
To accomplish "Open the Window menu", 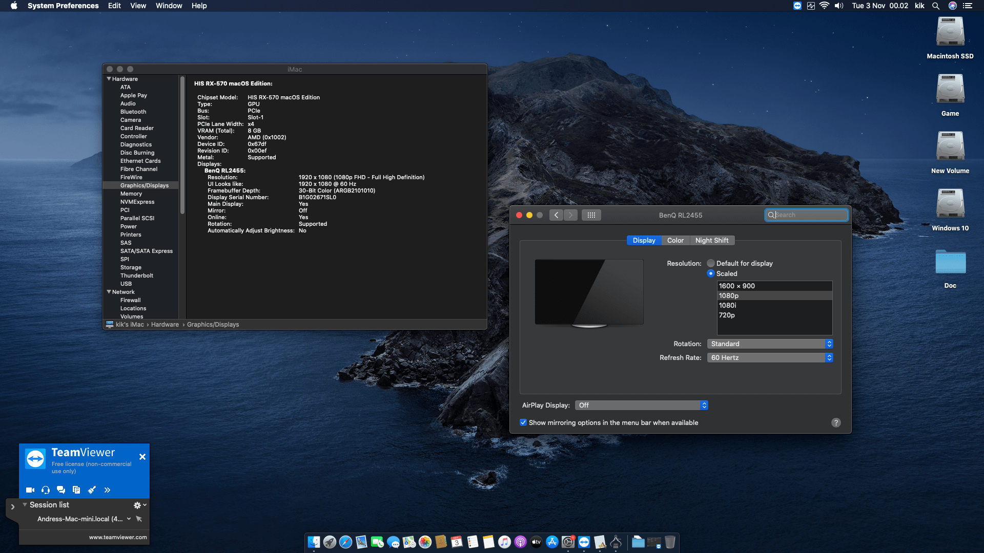I will [x=169, y=6].
